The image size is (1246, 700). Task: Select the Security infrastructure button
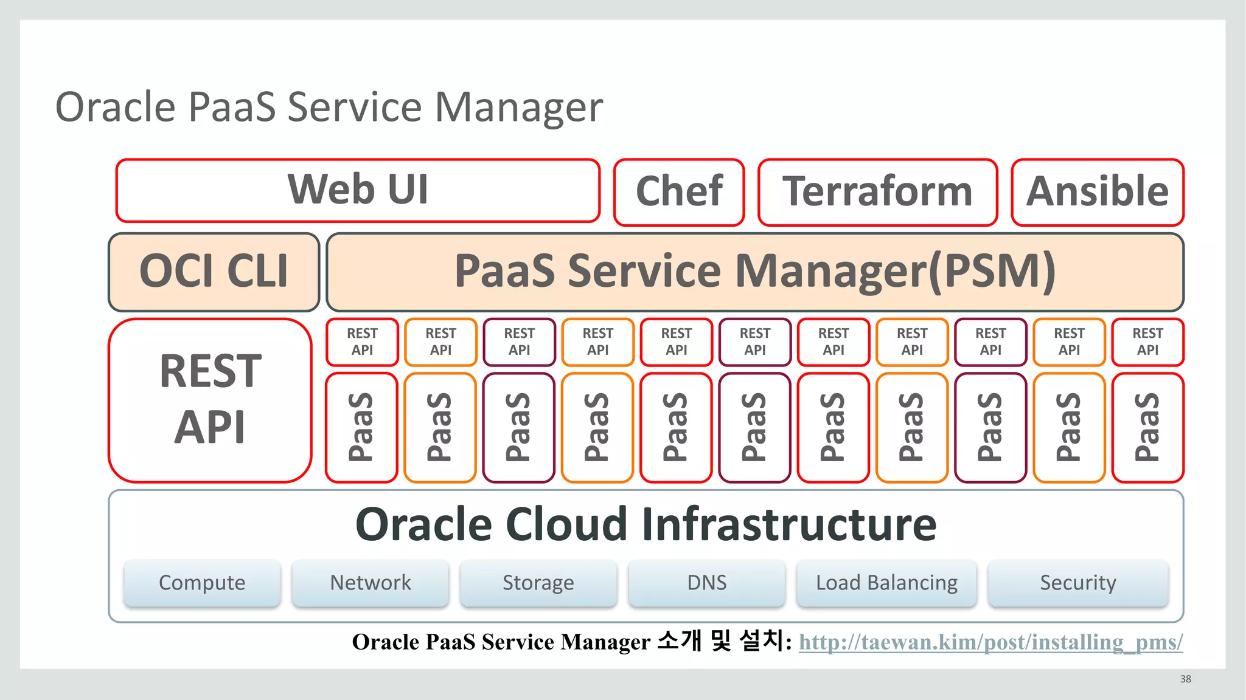click(1077, 583)
